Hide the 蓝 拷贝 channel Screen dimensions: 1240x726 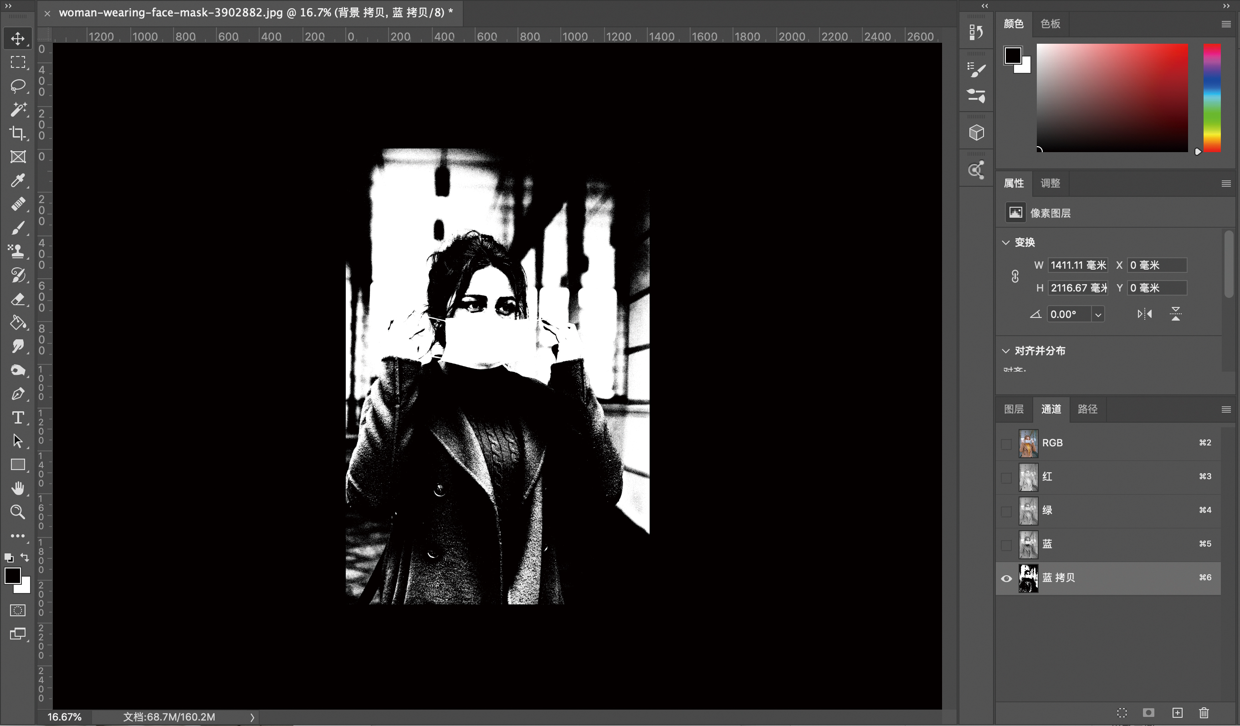pyautogui.click(x=1006, y=578)
